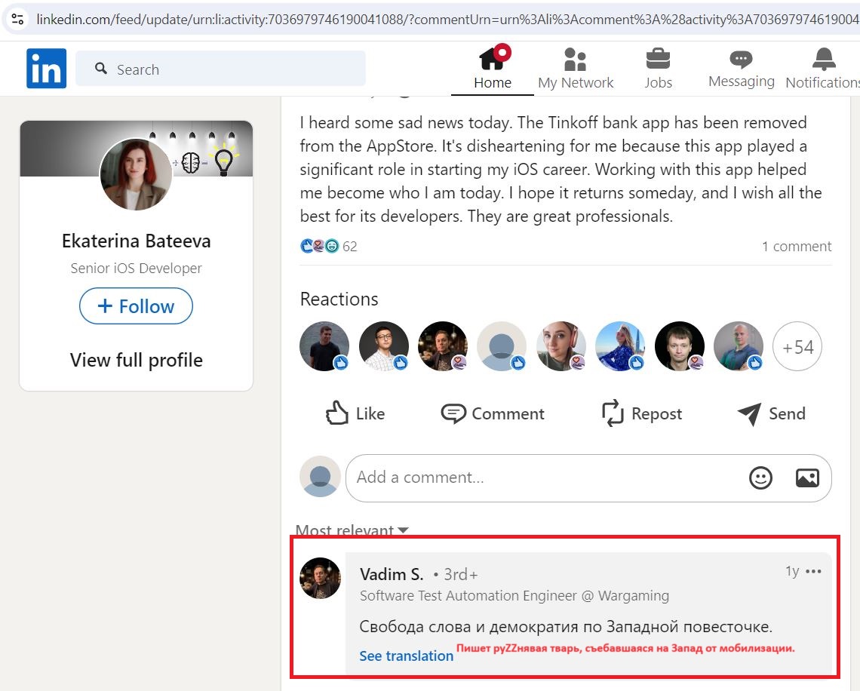Viewport: 860px width, 691px height.
Task: Follow Ekaterina Bateeva
Action: tap(136, 306)
